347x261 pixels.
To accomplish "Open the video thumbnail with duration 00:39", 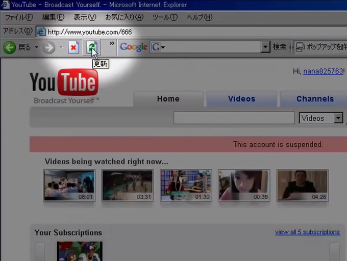I will click(x=244, y=186).
